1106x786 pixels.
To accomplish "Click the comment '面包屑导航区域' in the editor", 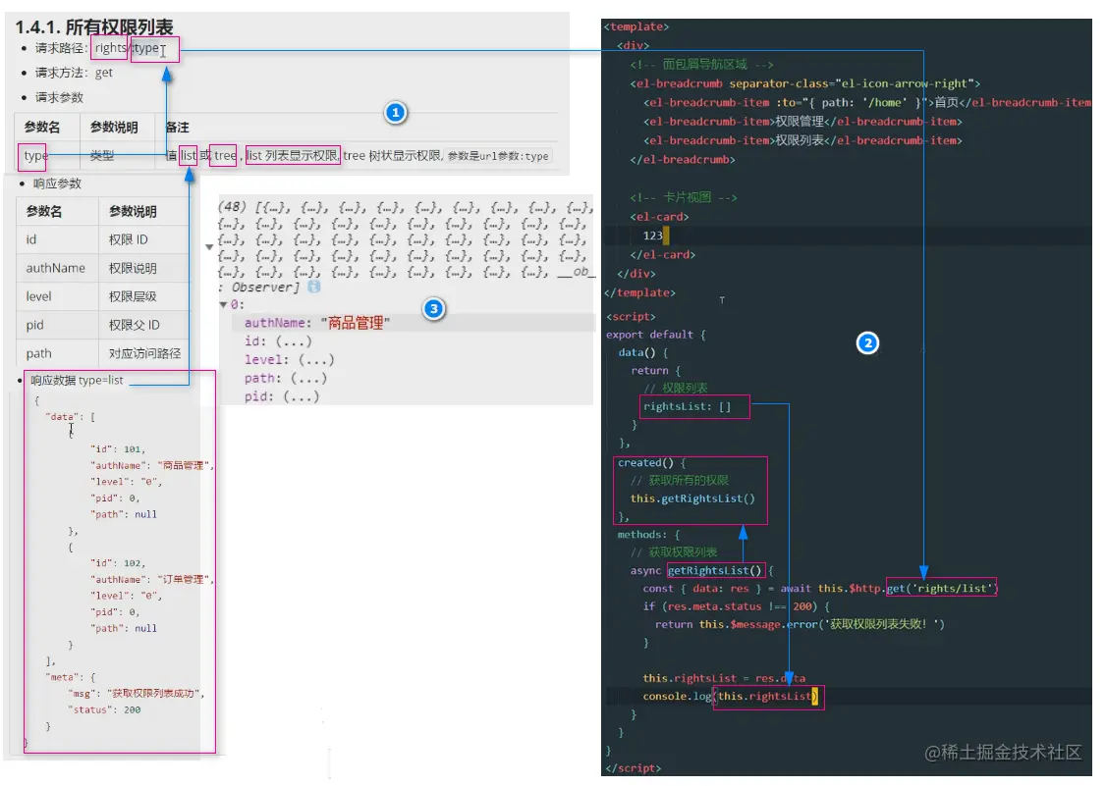I will 702,64.
